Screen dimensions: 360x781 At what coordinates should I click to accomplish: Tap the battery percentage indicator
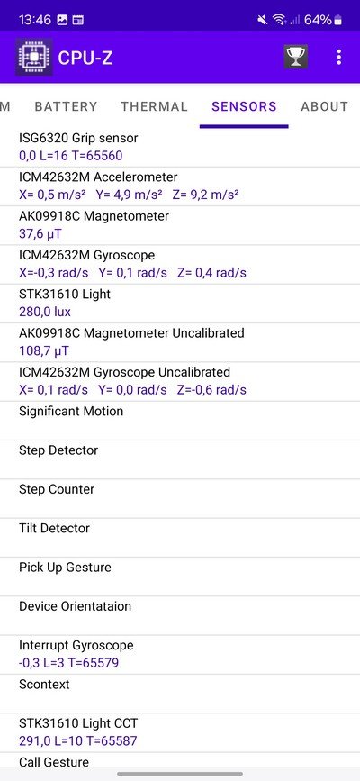point(324,20)
